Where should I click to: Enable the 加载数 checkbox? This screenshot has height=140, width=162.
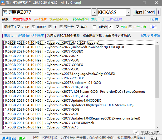pyautogui.click(x=94, y=27)
